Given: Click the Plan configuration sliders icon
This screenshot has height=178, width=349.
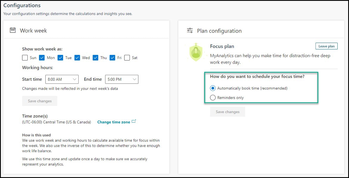Looking at the screenshot, I should click(x=190, y=30).
